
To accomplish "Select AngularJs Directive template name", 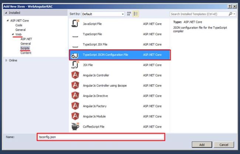I will pos(95,96).
